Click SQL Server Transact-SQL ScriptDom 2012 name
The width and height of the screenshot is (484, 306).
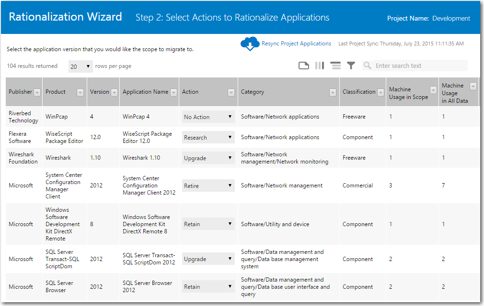149,259
